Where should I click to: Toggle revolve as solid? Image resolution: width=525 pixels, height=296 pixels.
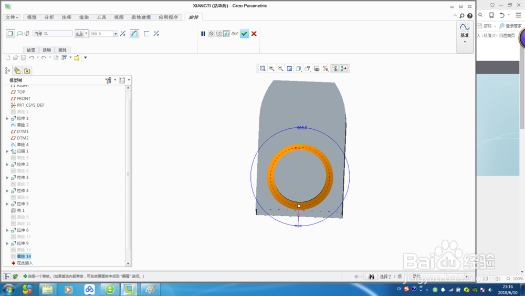point(10,34)
